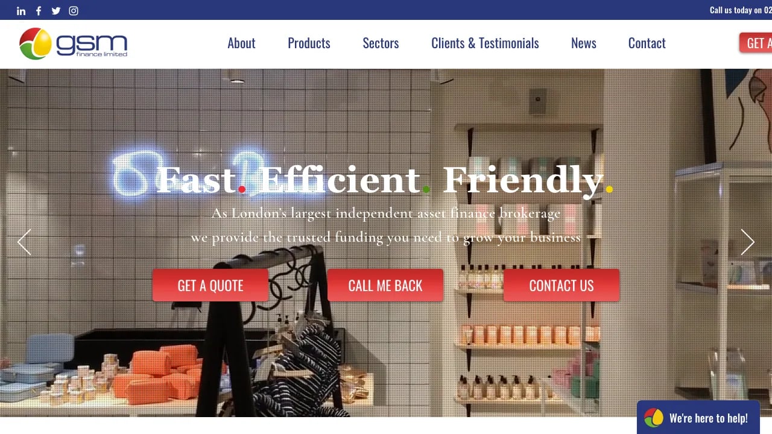Click the GSM Finance Limited logo
The height and width of the screenshot is (434, 772).
(73, 43)
